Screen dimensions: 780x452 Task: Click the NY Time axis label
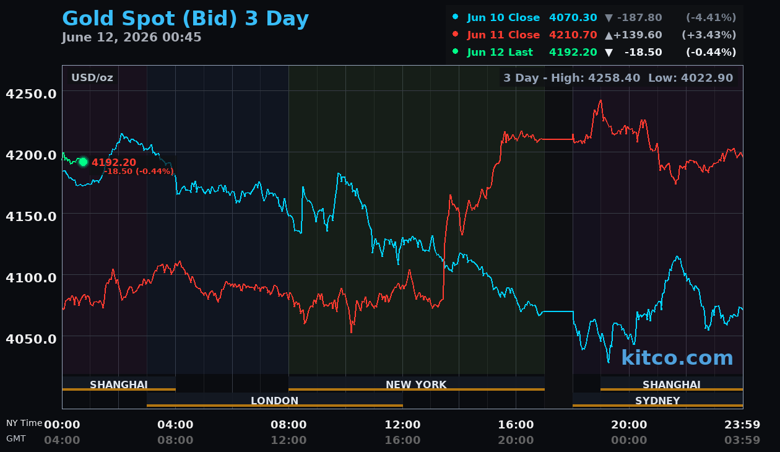tap(24, 423)
